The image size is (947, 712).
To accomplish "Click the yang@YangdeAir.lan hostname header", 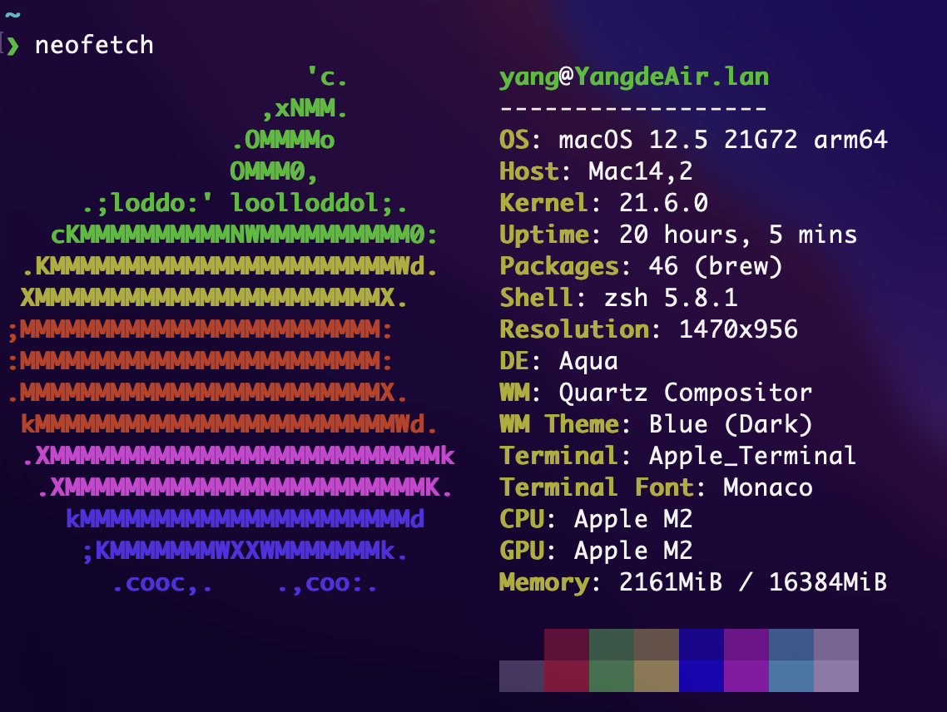I will 632,77.
